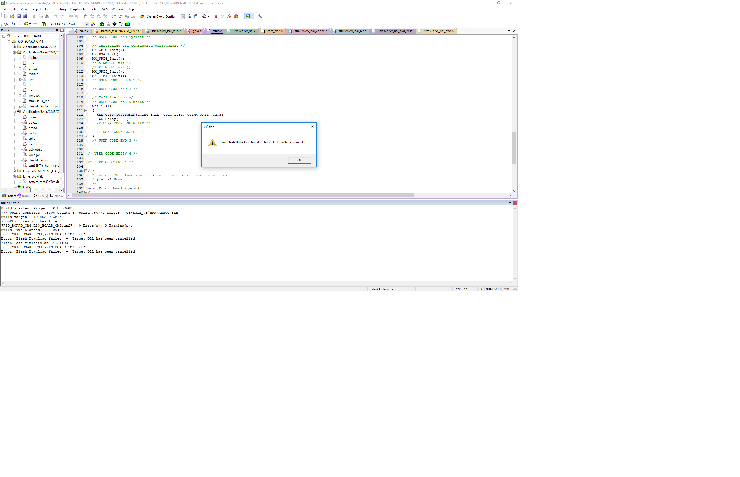
Task: Open the SystemClock_Config find dropdown
Action: (x=183, y=16)
